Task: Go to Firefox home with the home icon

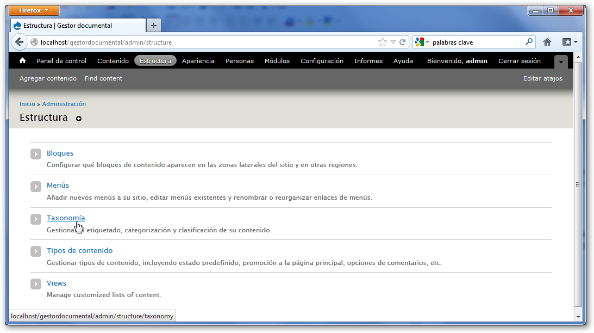Action: tap(547, 42)
